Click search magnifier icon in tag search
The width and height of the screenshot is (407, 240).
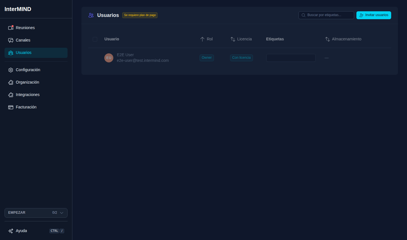click(303, 15)
